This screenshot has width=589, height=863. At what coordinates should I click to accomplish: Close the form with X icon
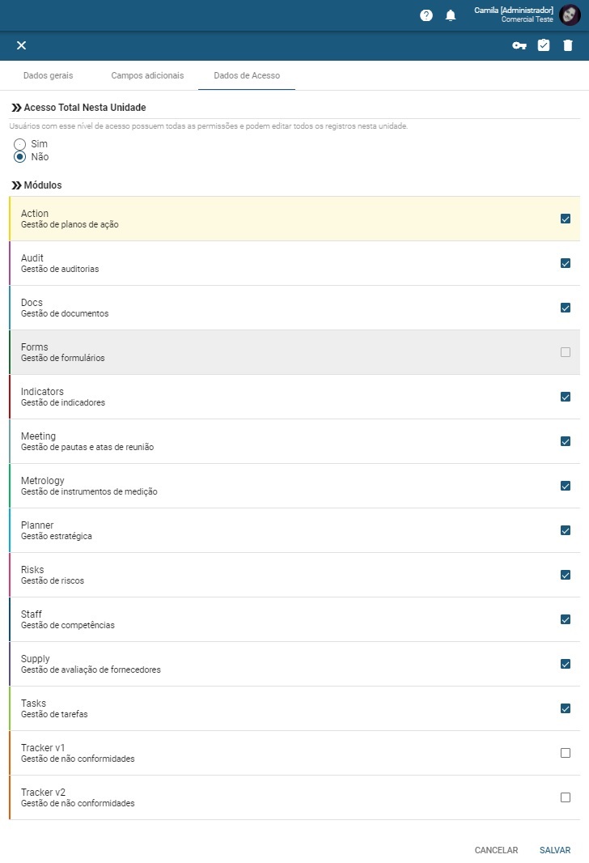22,45
